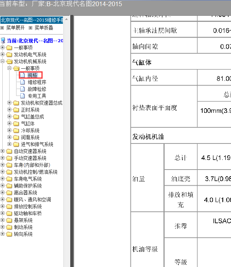Expand the 气缸盖总成 node

click(9, 117)
